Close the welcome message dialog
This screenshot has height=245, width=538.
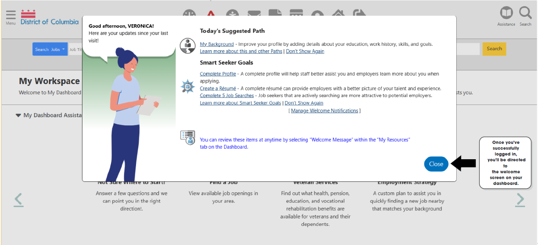pyautogui.click(x=436, y=164)
